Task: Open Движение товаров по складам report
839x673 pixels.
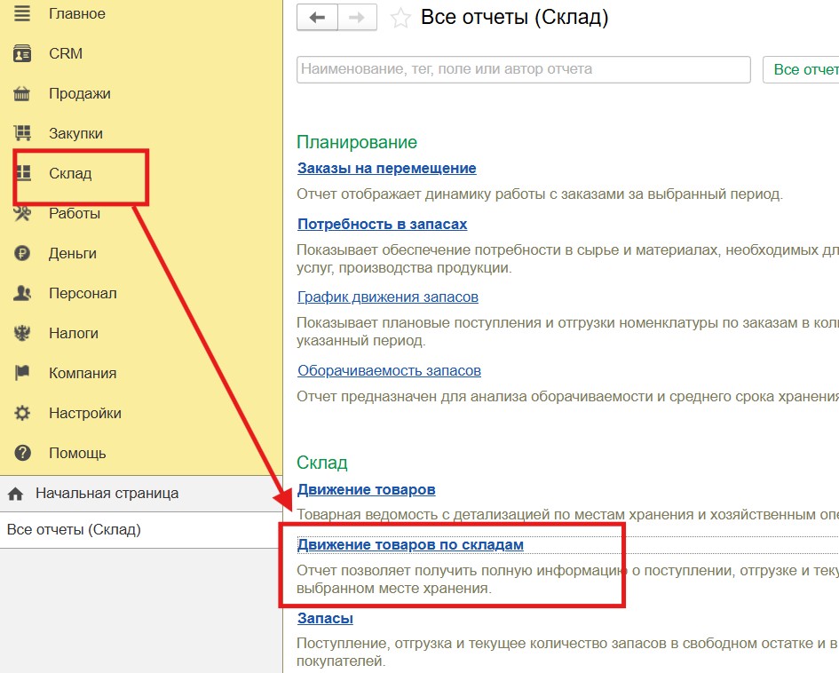Action: (x=410, y=545)
